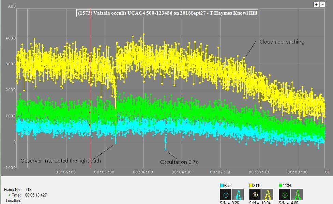Viewport: 333px width, 204px height.
Task: Click the Frame No value 718
Action: pyautogui.click(x=28, y=190)
